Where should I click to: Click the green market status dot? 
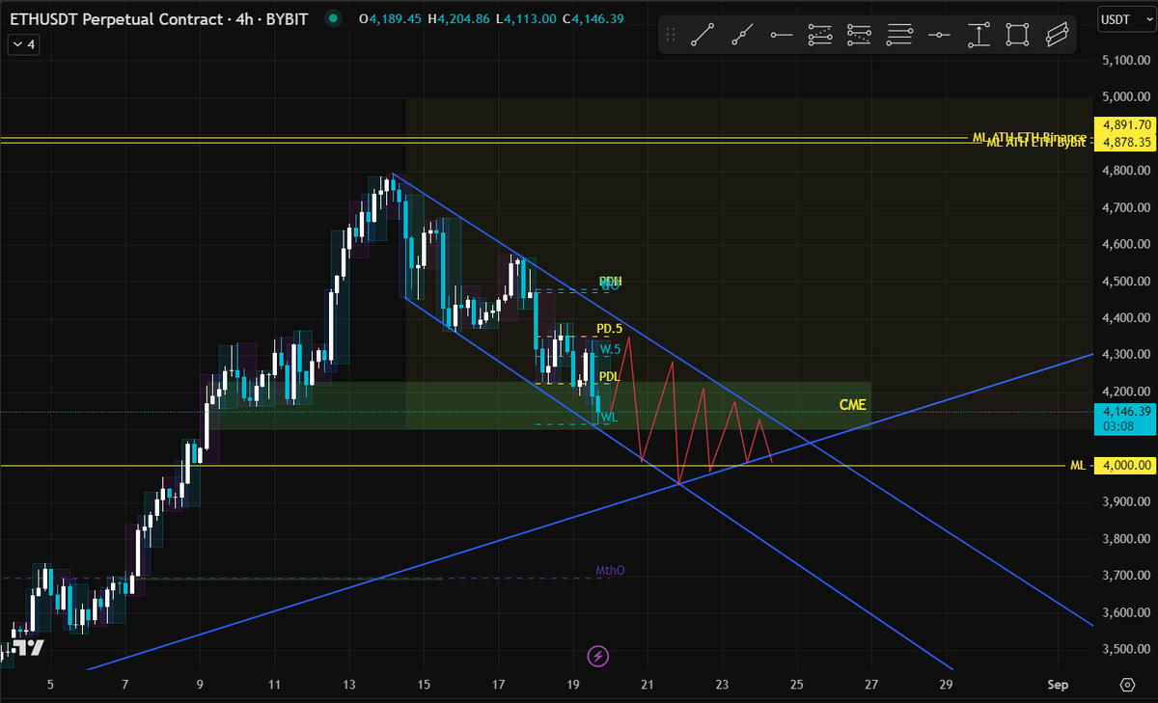point(333,17)
